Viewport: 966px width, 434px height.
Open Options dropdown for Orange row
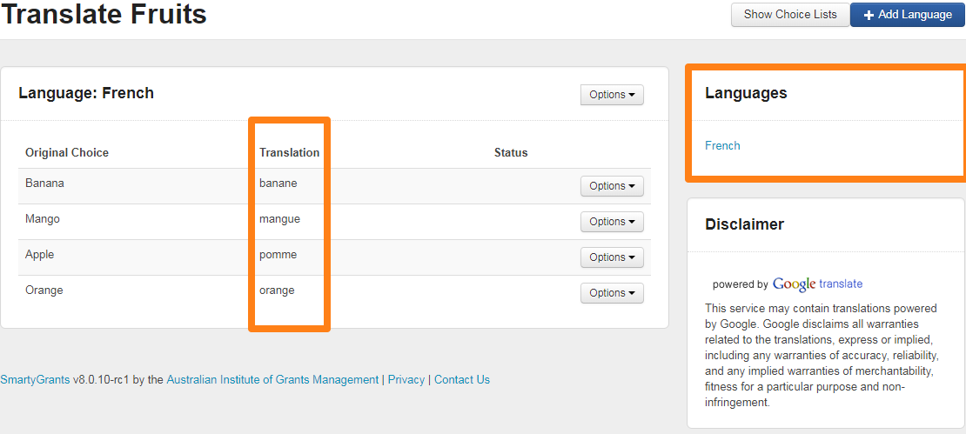tap(612, 293)
